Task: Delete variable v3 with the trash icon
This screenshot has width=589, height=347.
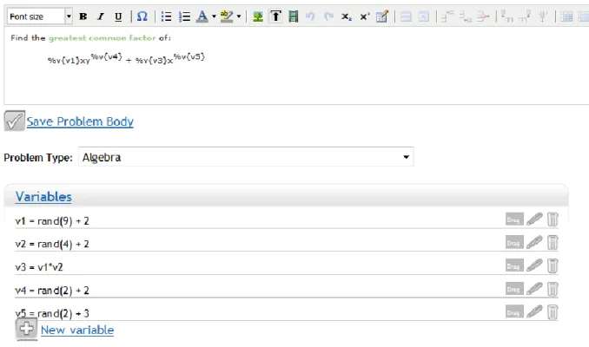Action: pos(553,266)
